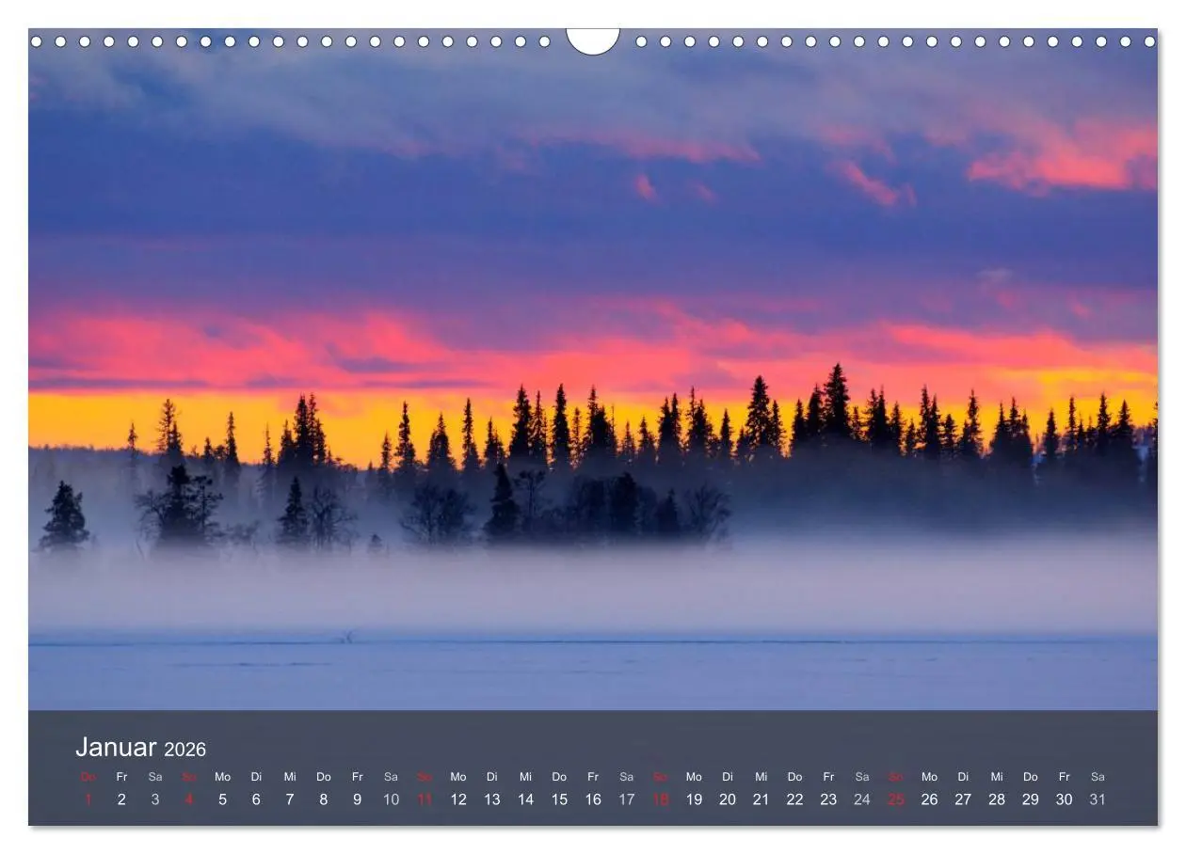The width and height of the screenshot is (1186, 854).
Task: Click the 'Januar' month title
Action: coord(116,747)
